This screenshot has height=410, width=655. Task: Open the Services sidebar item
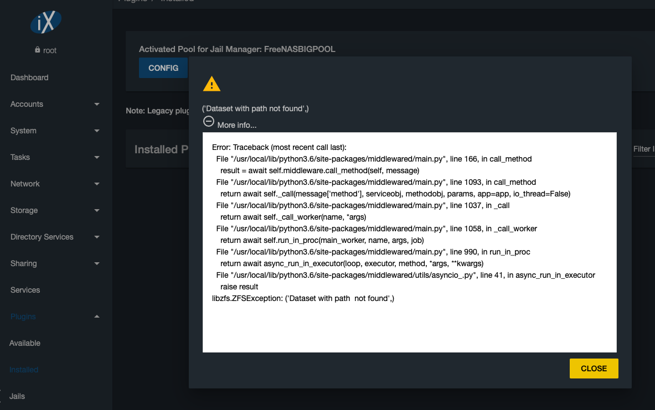[25, 290]
